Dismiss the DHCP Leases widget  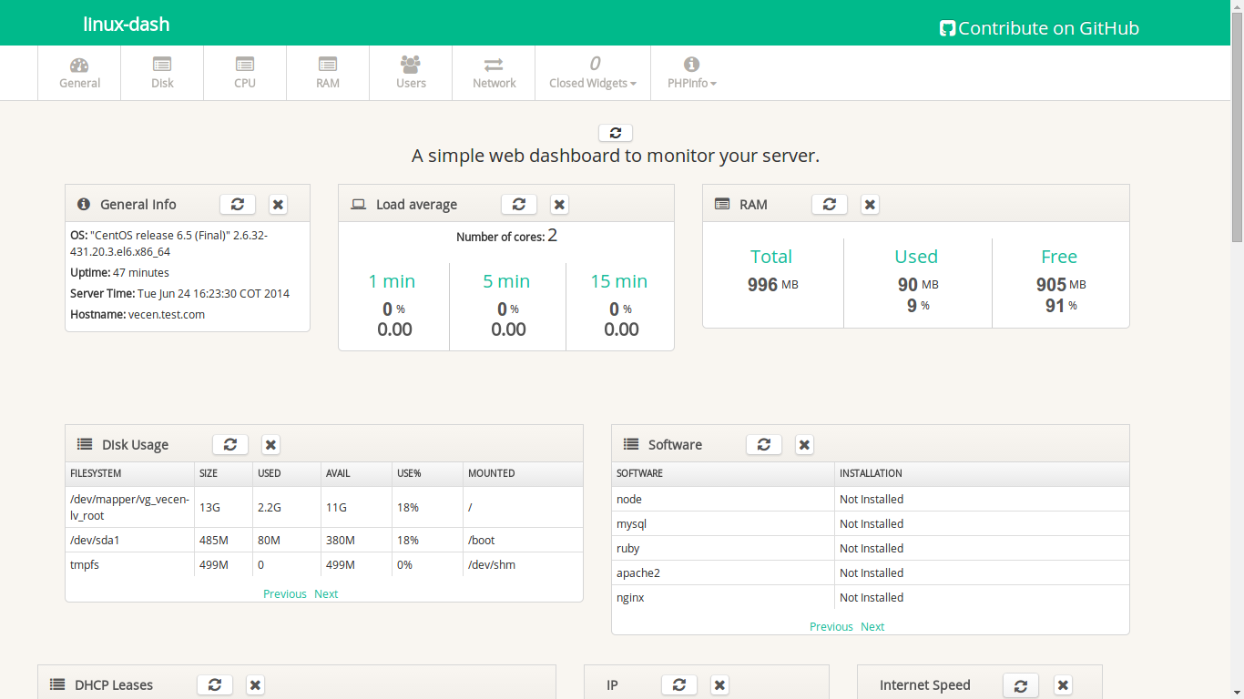(x=255, y=684)
